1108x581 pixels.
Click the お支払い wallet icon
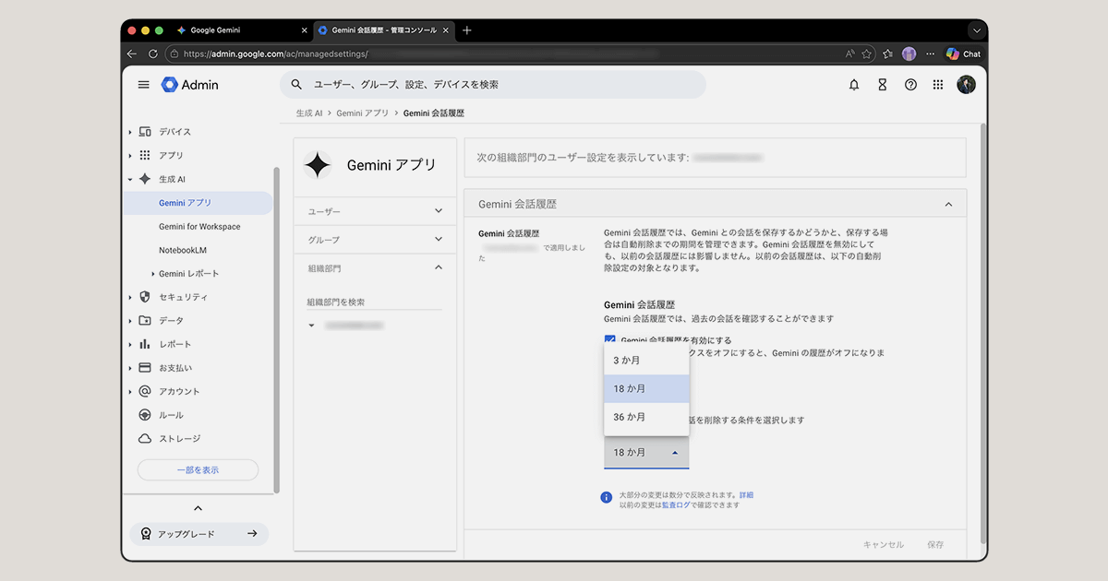[x=144, y=367]
